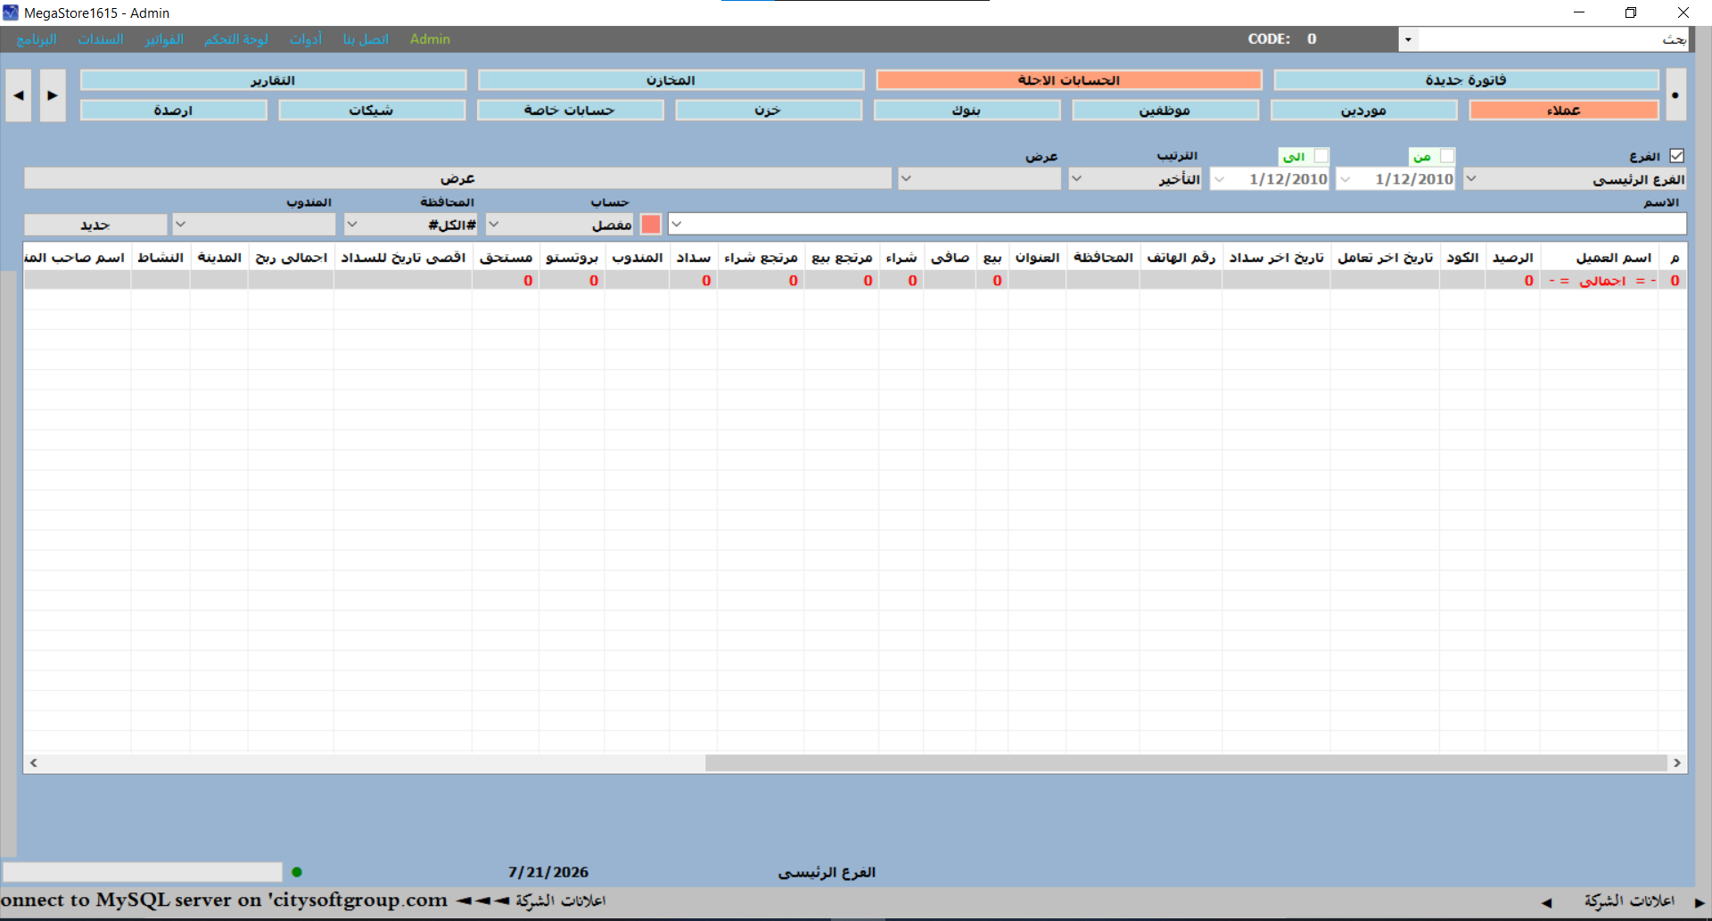Click the رقم الهاتف column header
1712x921 pixels.
tap(1181, 258)
